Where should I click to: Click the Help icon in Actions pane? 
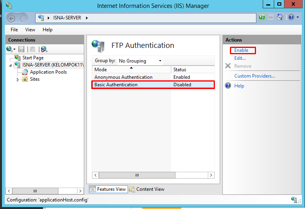tap(228, 85)
